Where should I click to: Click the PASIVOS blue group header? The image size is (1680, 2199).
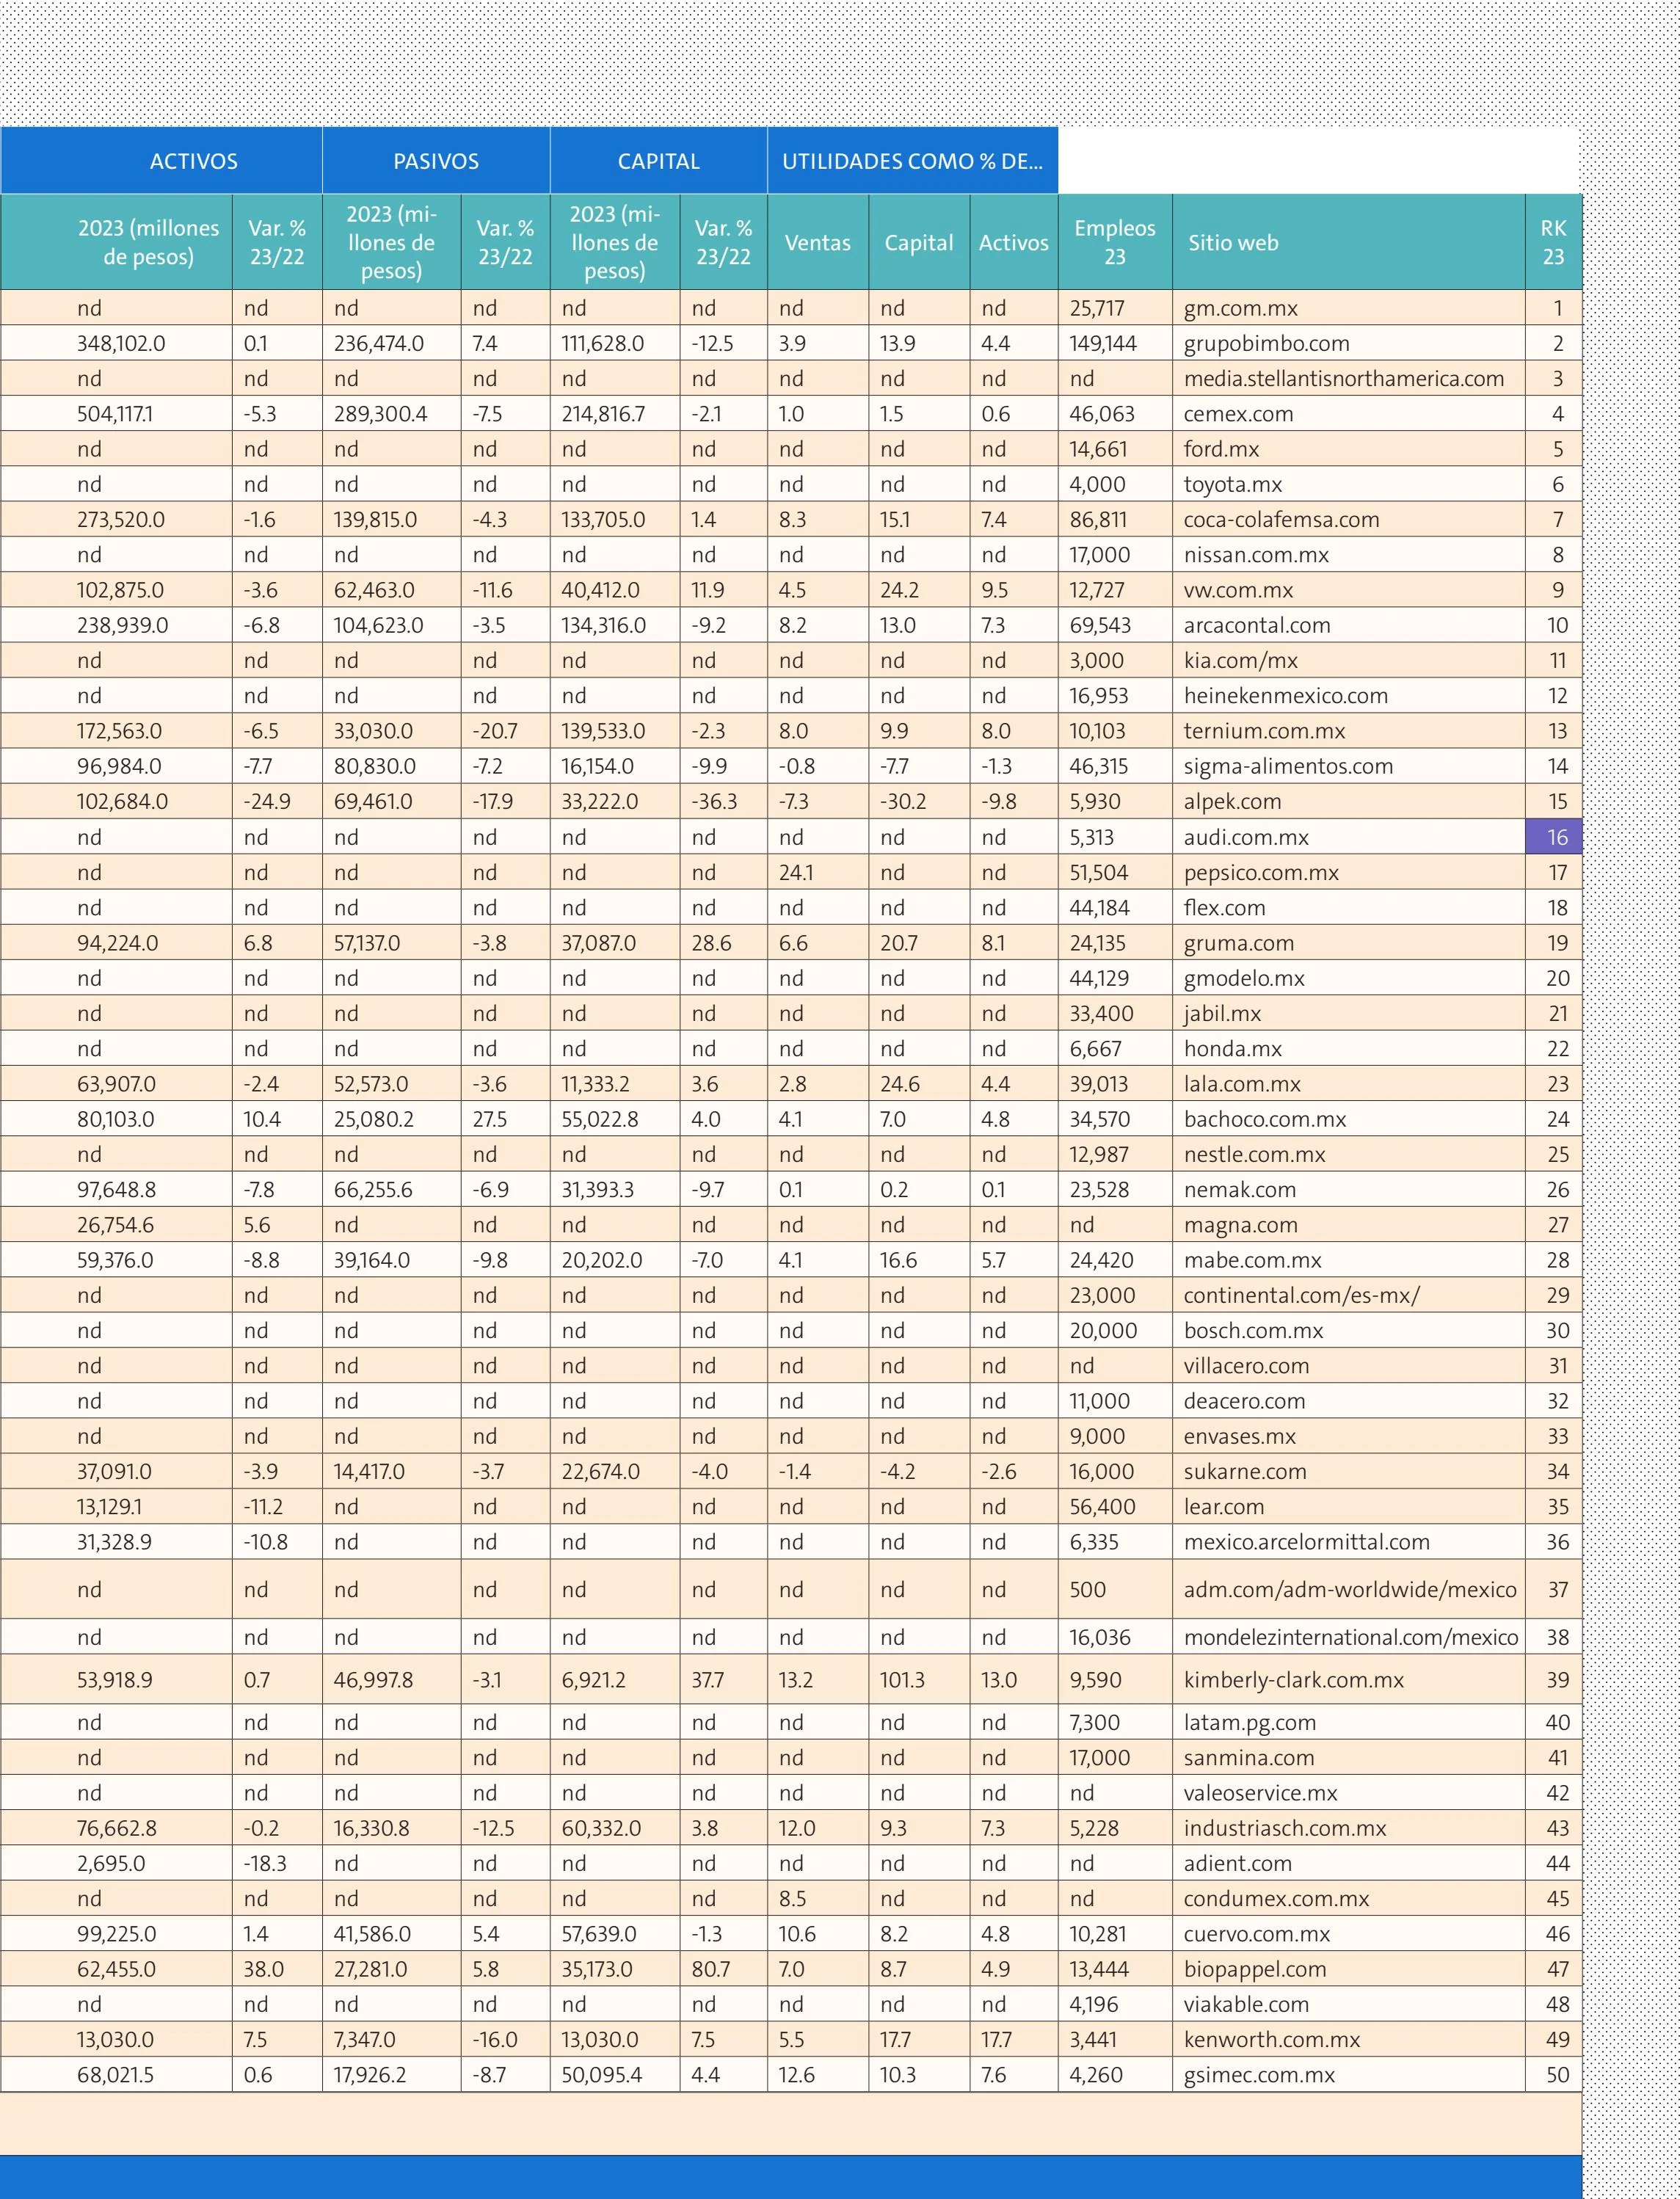(436, 161)
